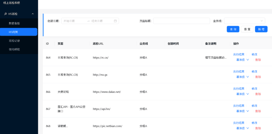View 执行结果 for row 864
The width and height of the screenshot is (272, 134).
239,54
